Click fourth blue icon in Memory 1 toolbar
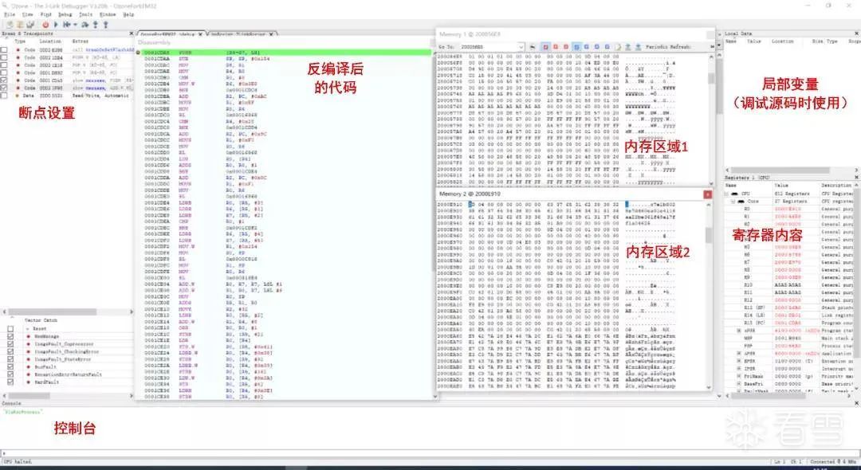Screen dimensions: 861x470 pos(607,47)
